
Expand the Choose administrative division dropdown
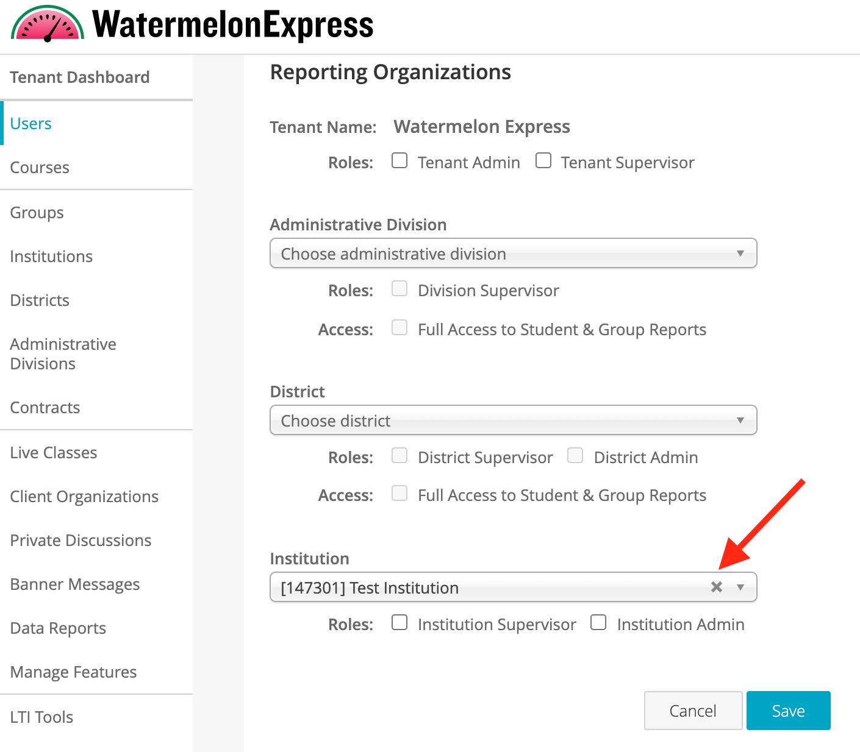tap(514, 253)
